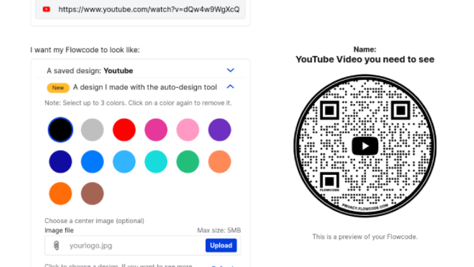This screenshot has width=474, height=267.
Task: Pick the brown color swatch
Action: (92, 194)
